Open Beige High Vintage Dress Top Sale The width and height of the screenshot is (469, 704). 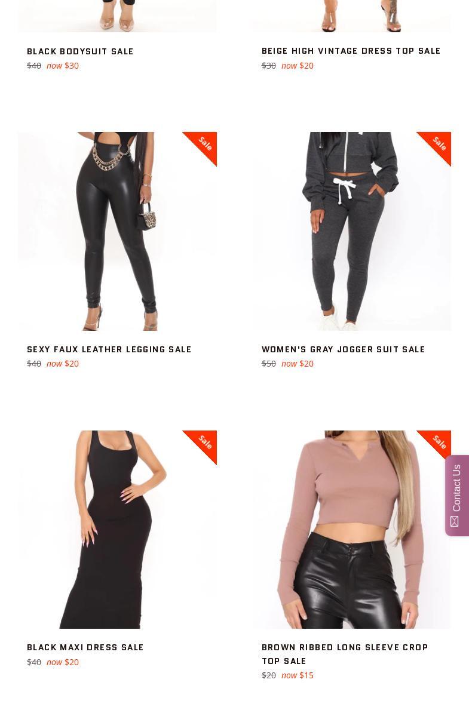[351, 51]
